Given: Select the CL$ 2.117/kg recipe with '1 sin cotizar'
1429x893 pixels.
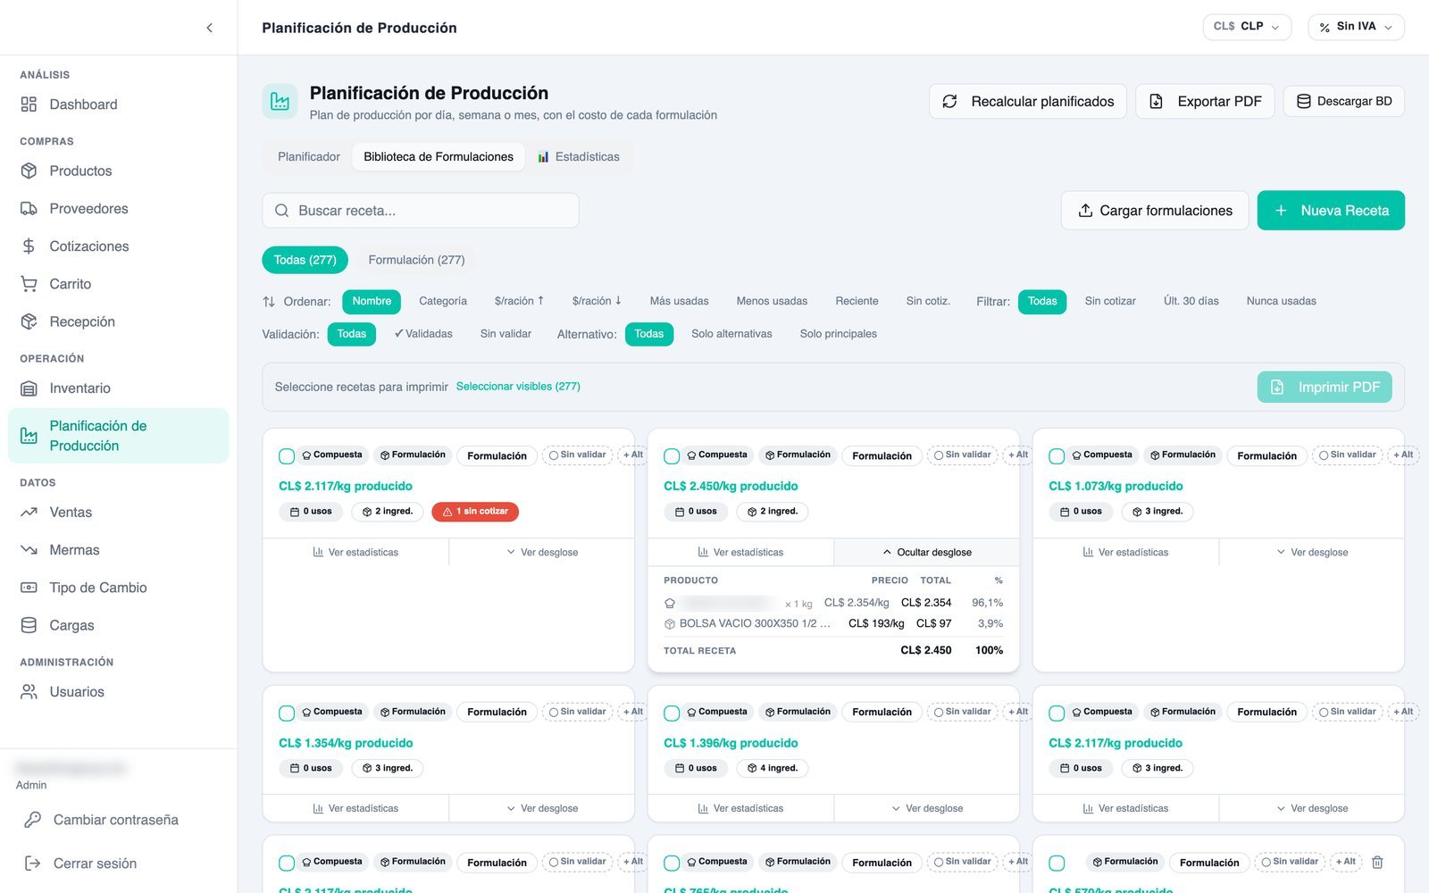Looking at the screenshot, I should point(287,456).
